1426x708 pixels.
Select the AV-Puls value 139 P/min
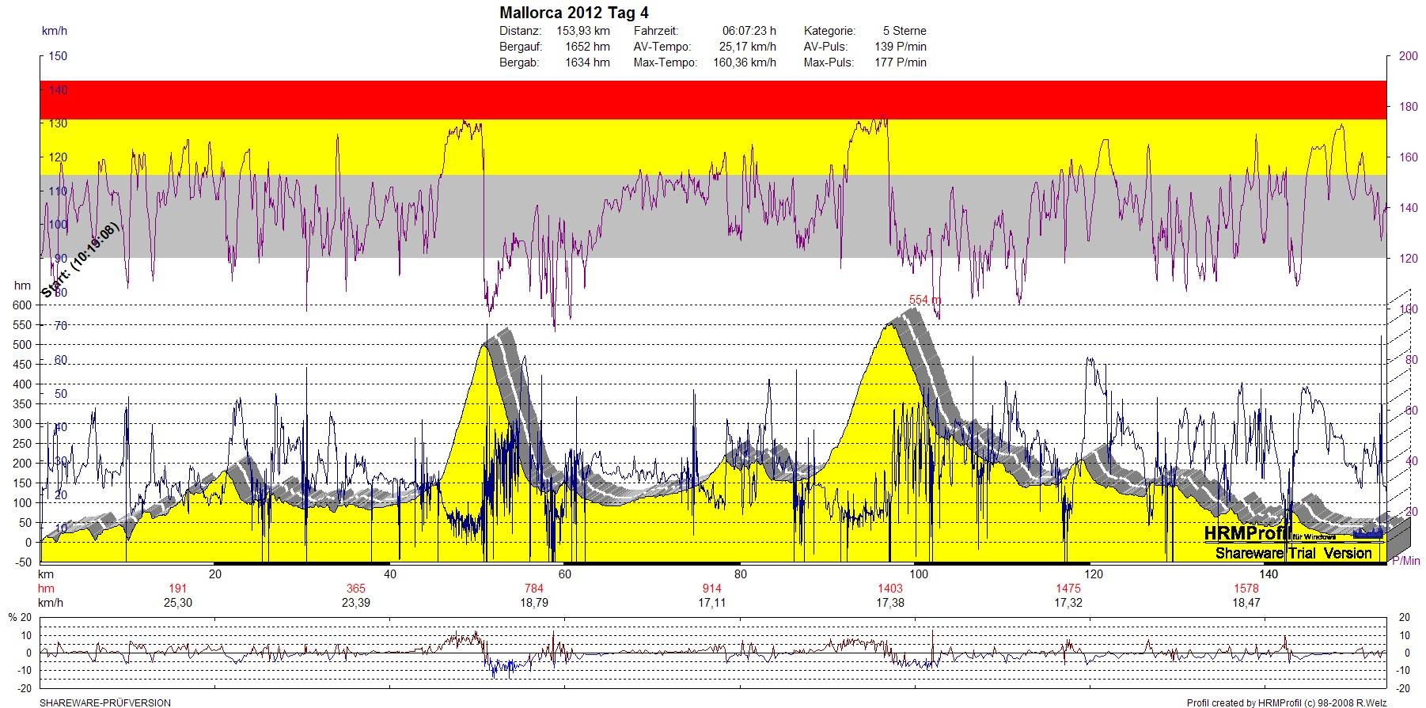[900, 47]
